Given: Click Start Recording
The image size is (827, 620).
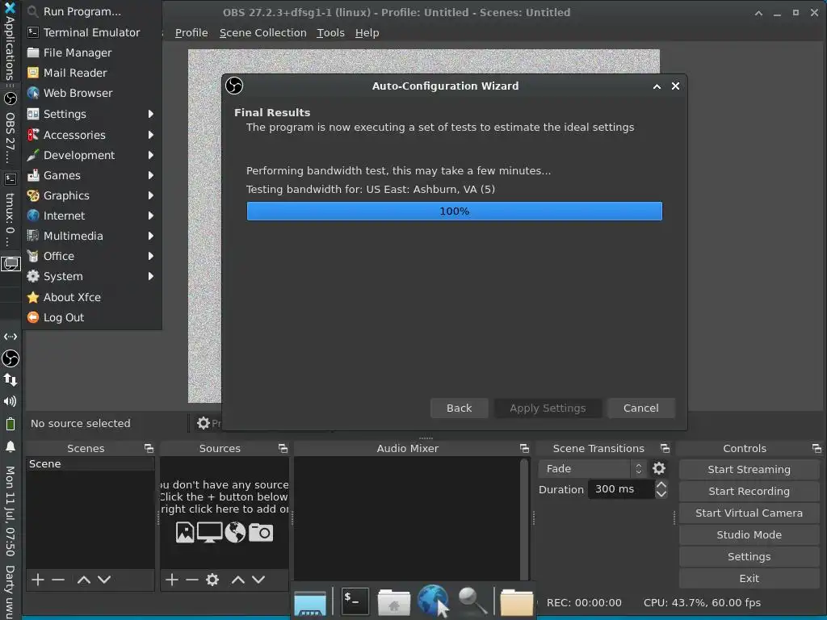Looking at the screenshot, I should pyautogui.click(x=749, y=491).
